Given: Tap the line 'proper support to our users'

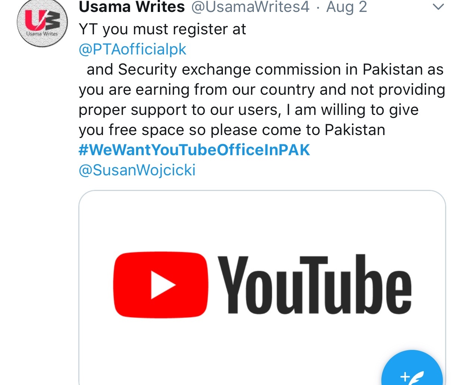Looking at the screenshot, I should [x=179, y=110].
